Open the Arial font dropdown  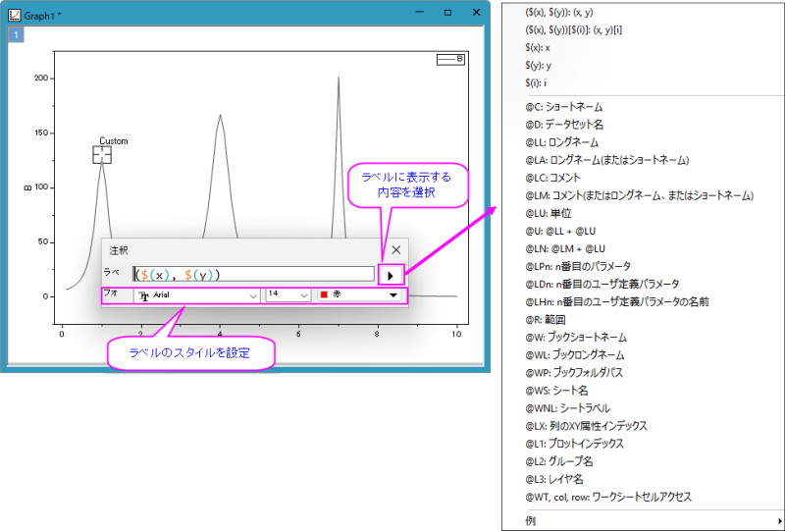(x=197, y=295)
